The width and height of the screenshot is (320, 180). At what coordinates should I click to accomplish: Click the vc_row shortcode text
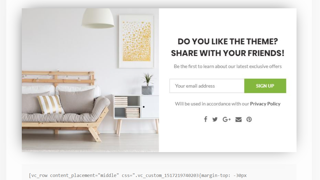click(x=138, y=175)
